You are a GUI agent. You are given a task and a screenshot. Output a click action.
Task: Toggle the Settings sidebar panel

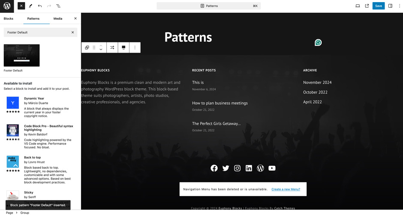390,6
